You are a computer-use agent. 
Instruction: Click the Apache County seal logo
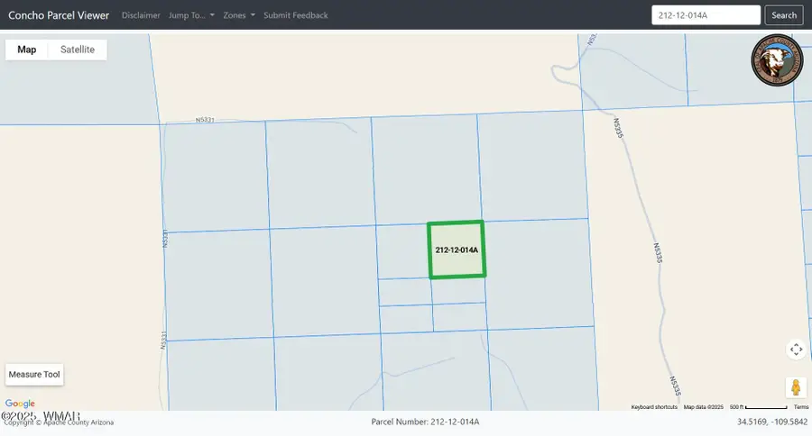(777, 60)
